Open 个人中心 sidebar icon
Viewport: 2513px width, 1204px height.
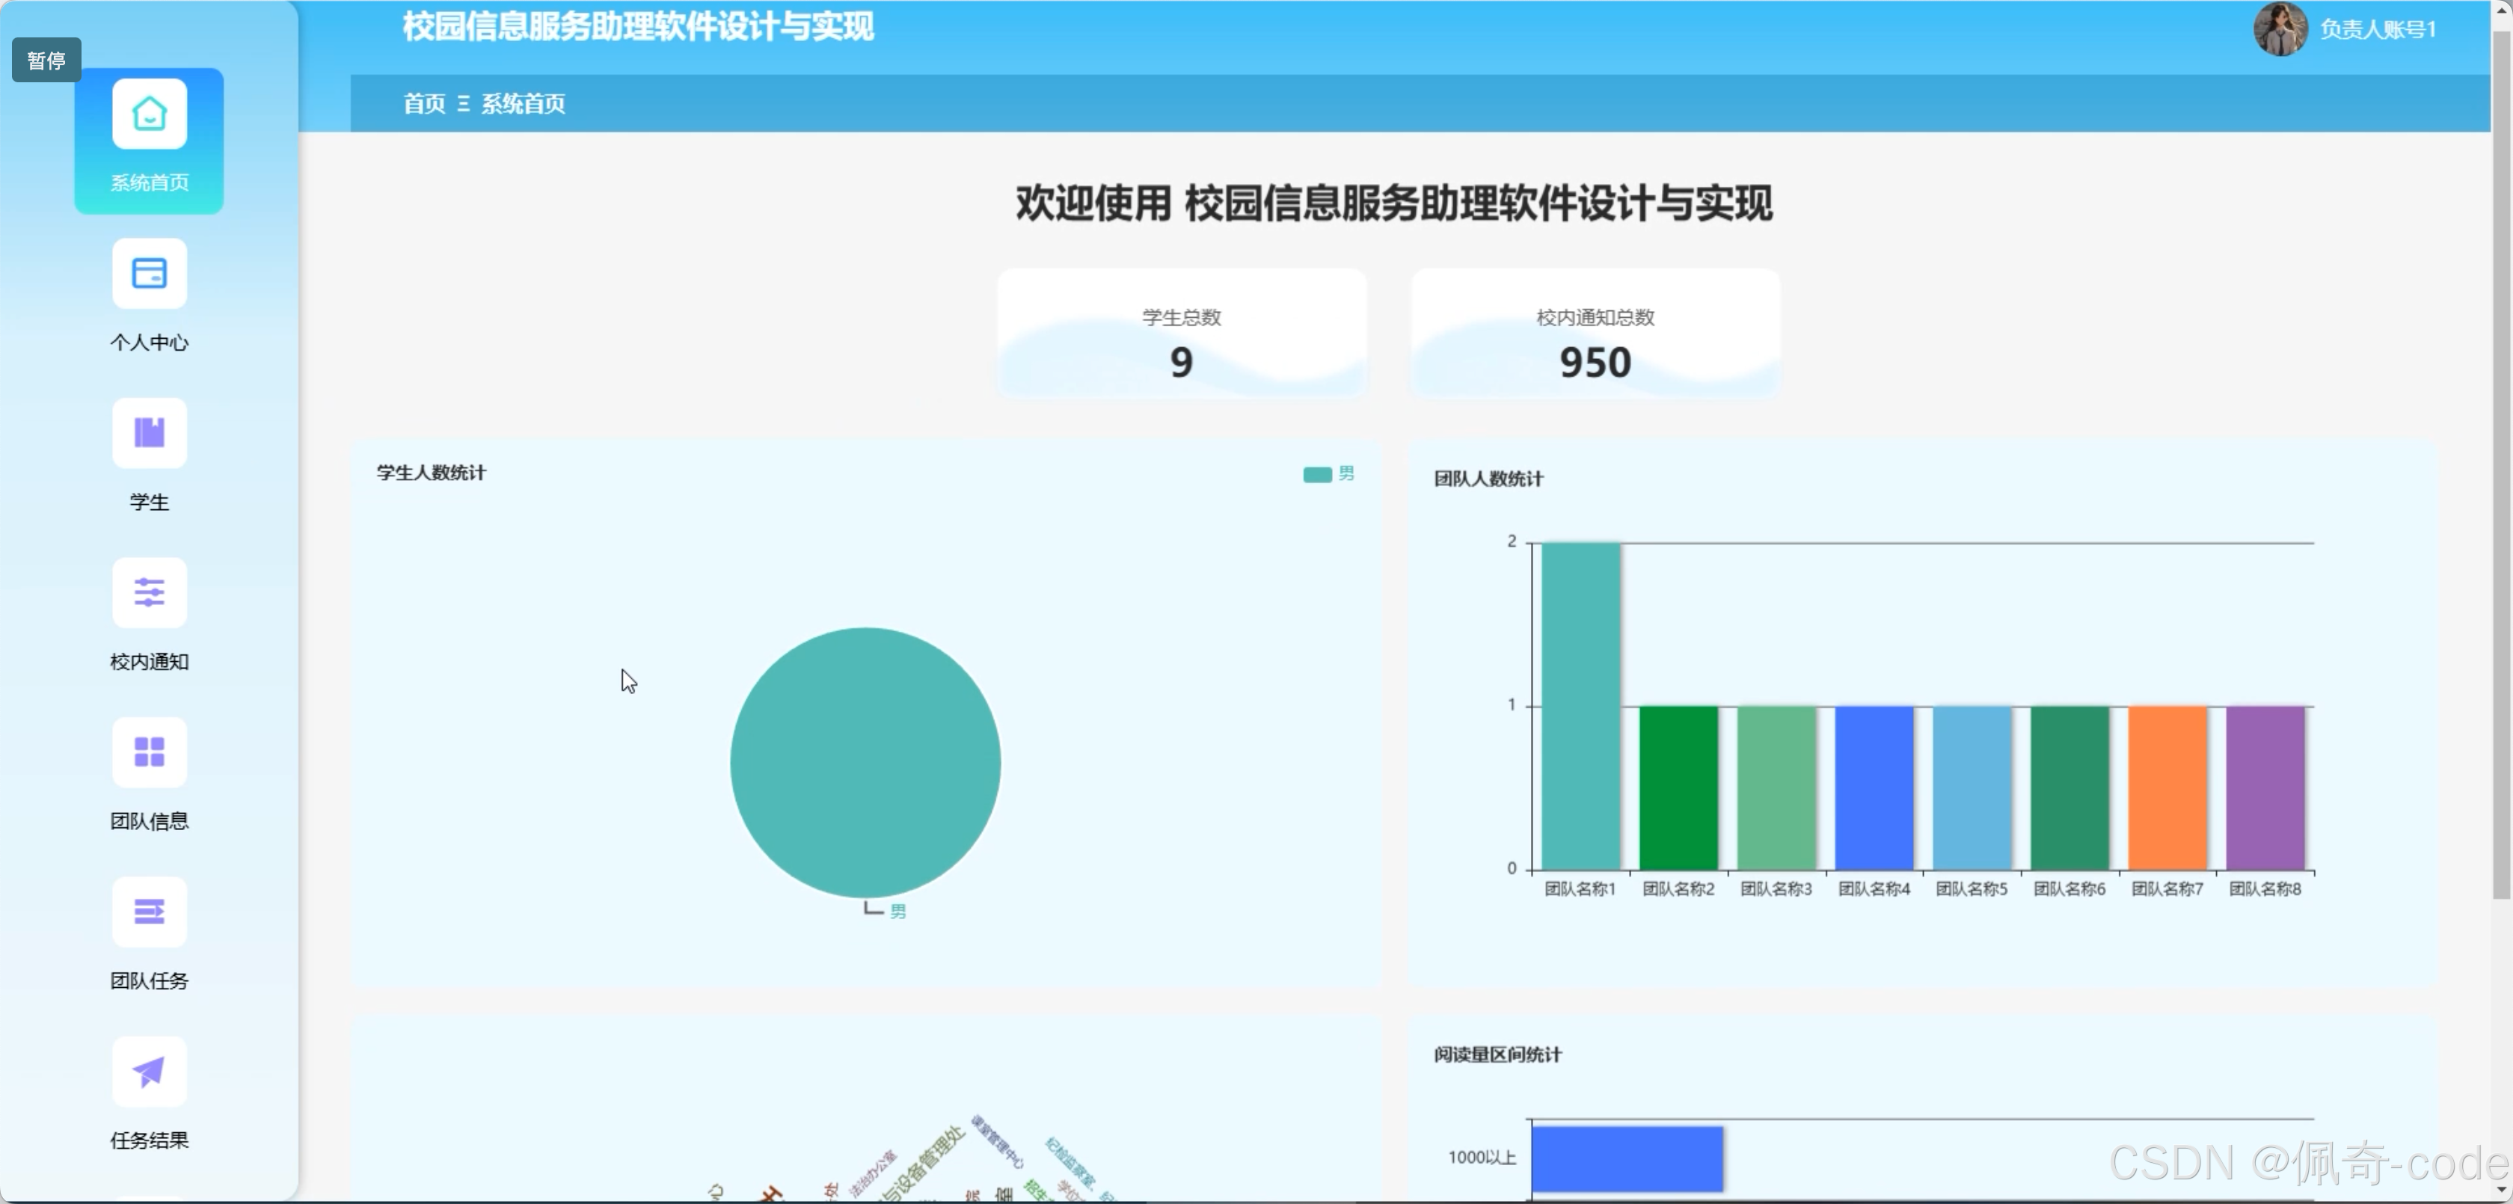click(x=150, y=274)
